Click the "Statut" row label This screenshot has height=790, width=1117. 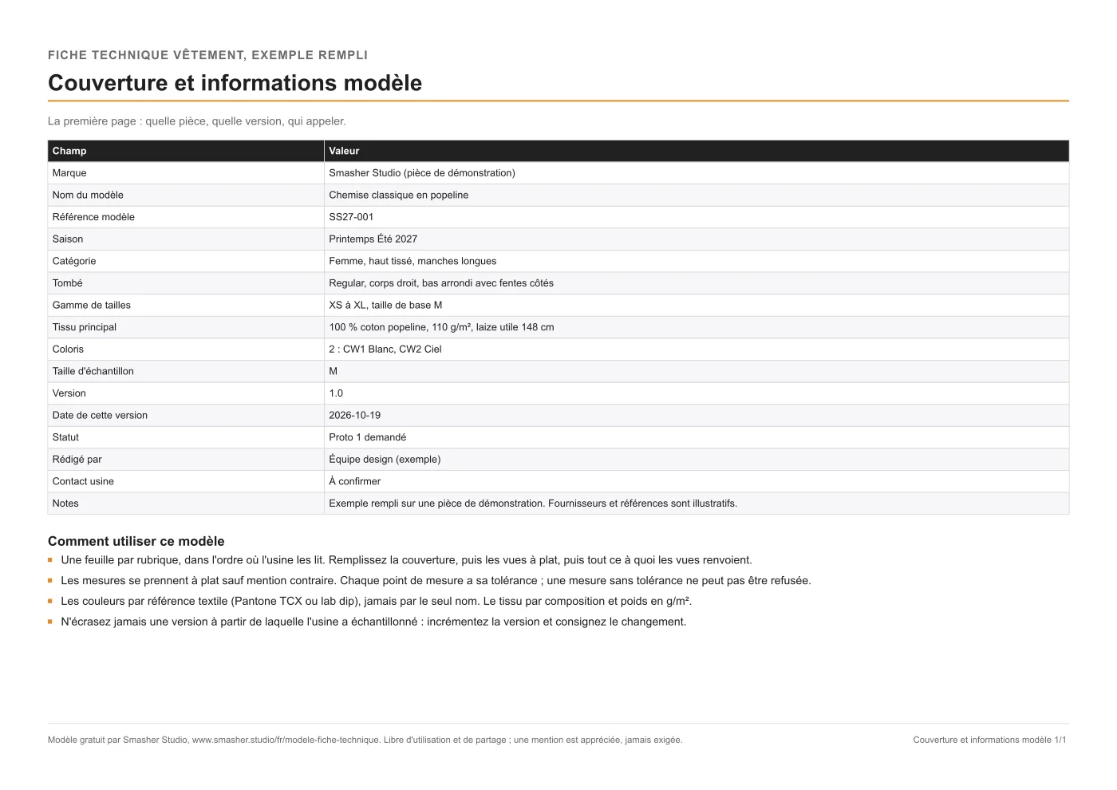point(65,437)
